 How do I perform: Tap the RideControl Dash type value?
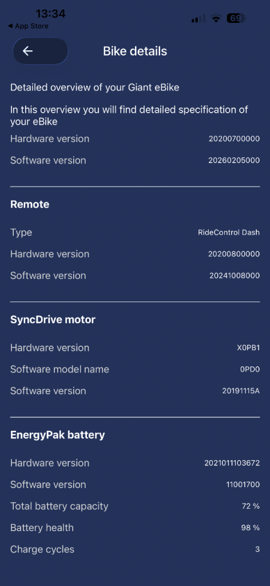click(x=229, y=232)
